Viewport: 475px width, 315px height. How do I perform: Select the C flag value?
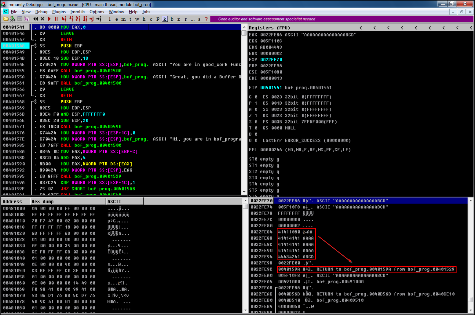pos(256,97)
